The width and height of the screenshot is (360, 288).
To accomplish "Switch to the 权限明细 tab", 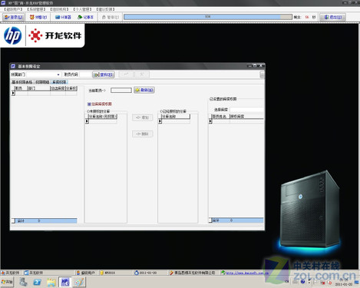I will click(42, 82).
